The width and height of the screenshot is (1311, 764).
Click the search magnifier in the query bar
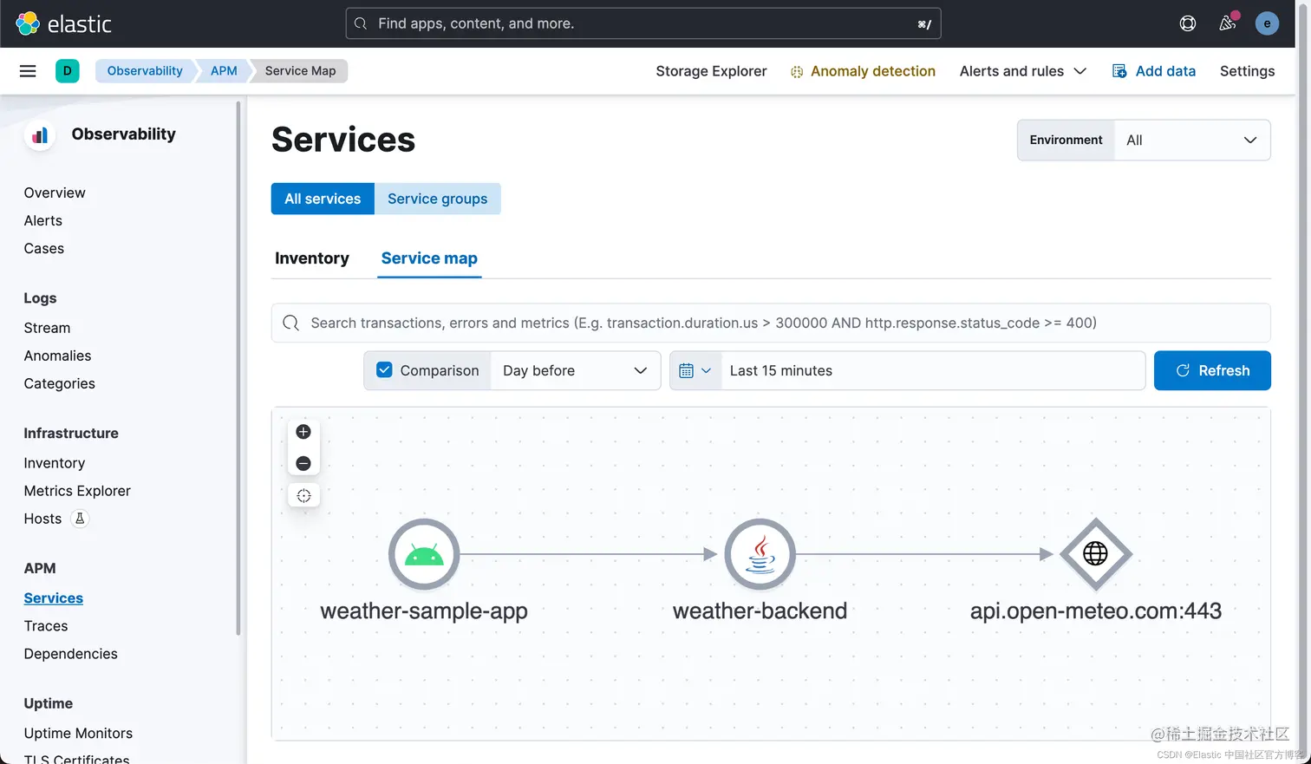click(291, 323)
